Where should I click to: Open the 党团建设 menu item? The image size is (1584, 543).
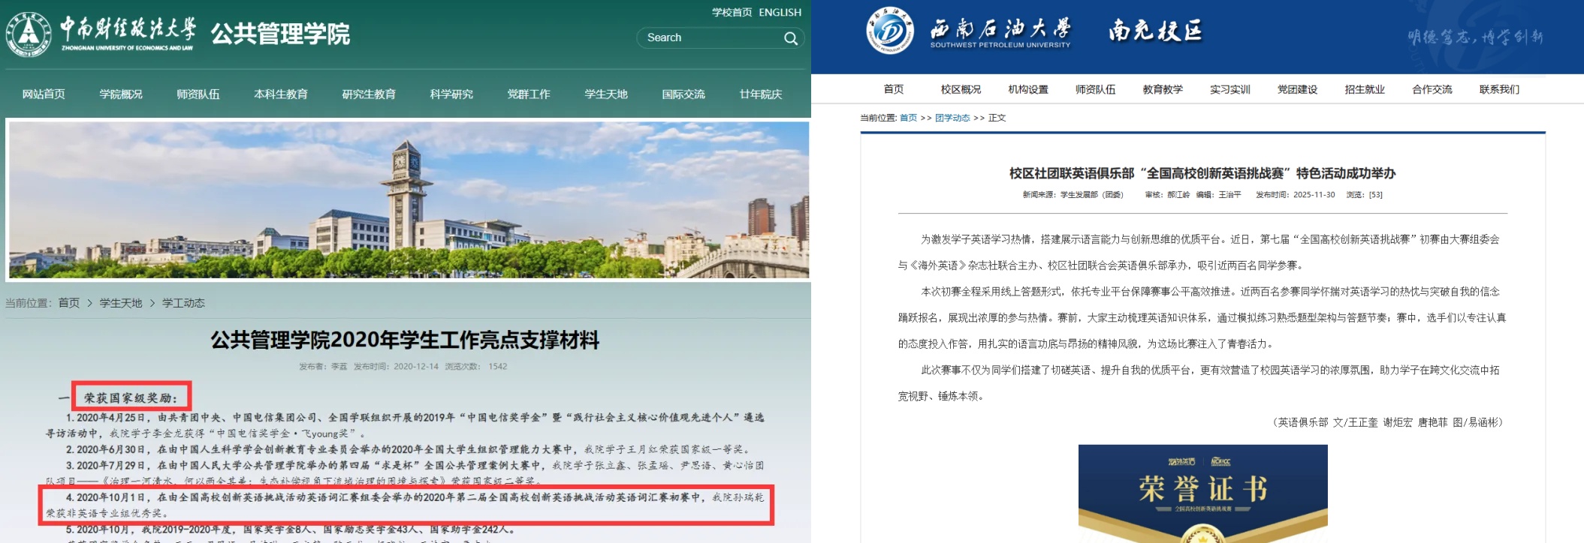click(1298, 89)
